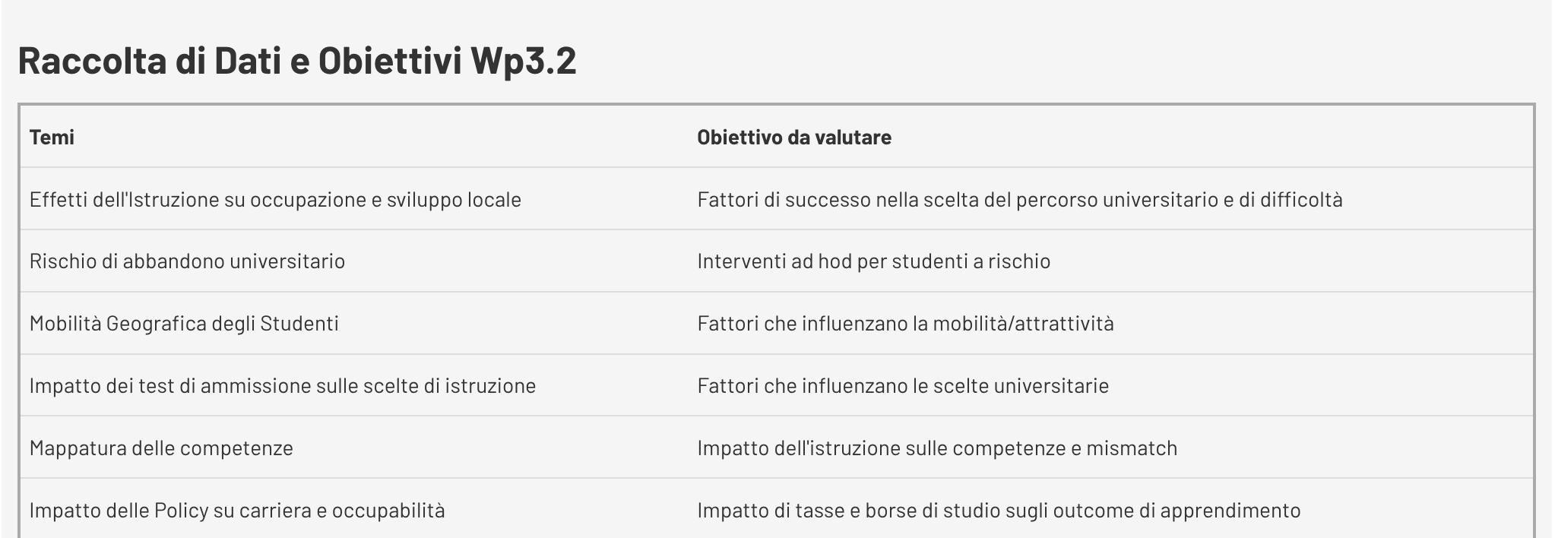Click 'Fattori che influenzano la mobilità/attrattività' cell
The width and height of the screenshot is (1555, 538).
[x=905, y=324]
